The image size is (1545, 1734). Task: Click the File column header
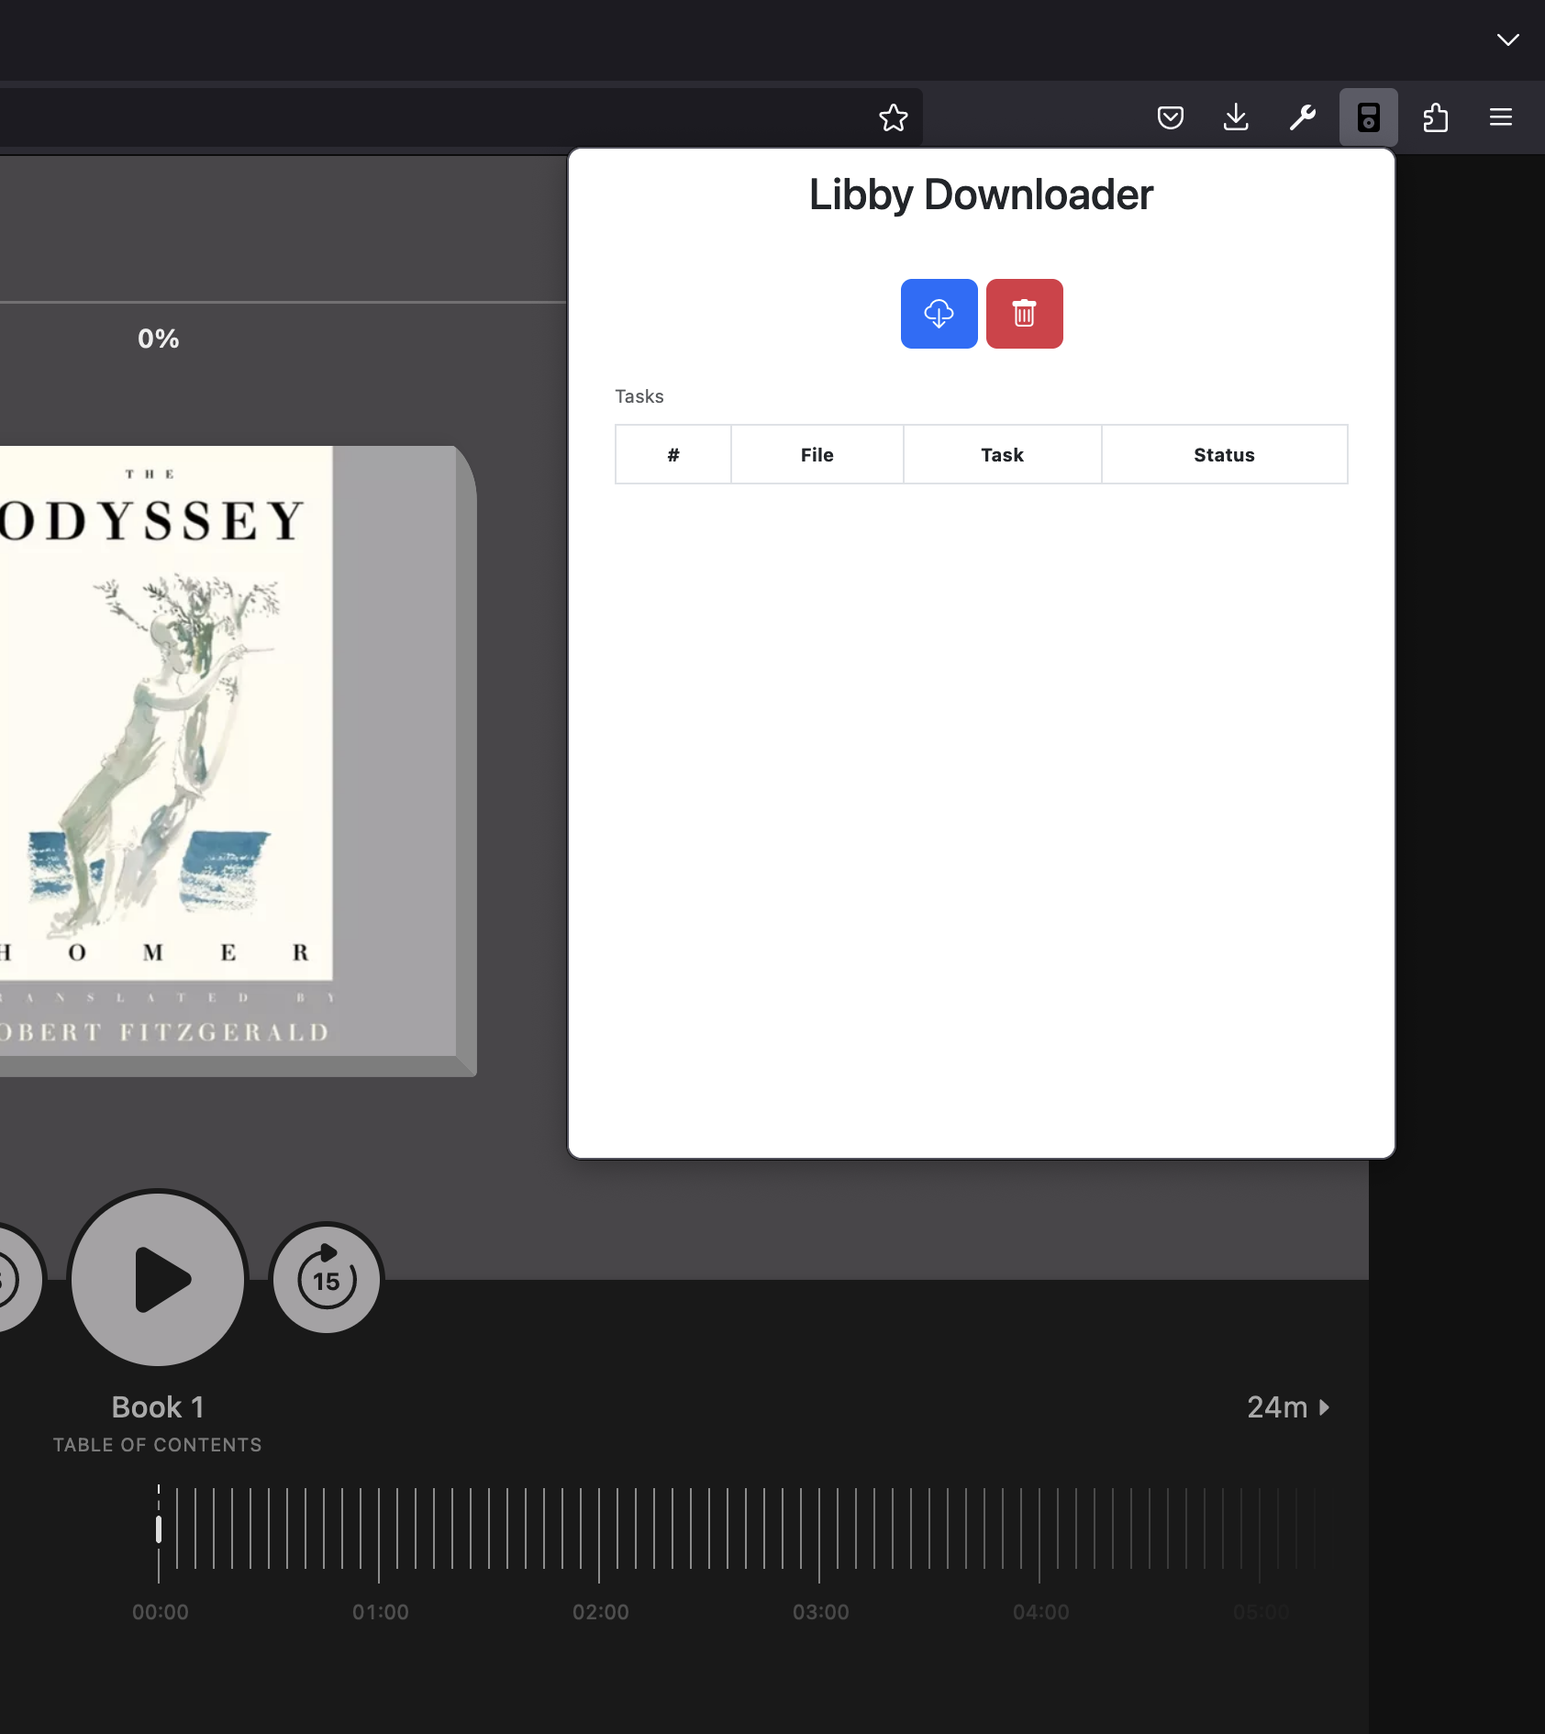817,454
